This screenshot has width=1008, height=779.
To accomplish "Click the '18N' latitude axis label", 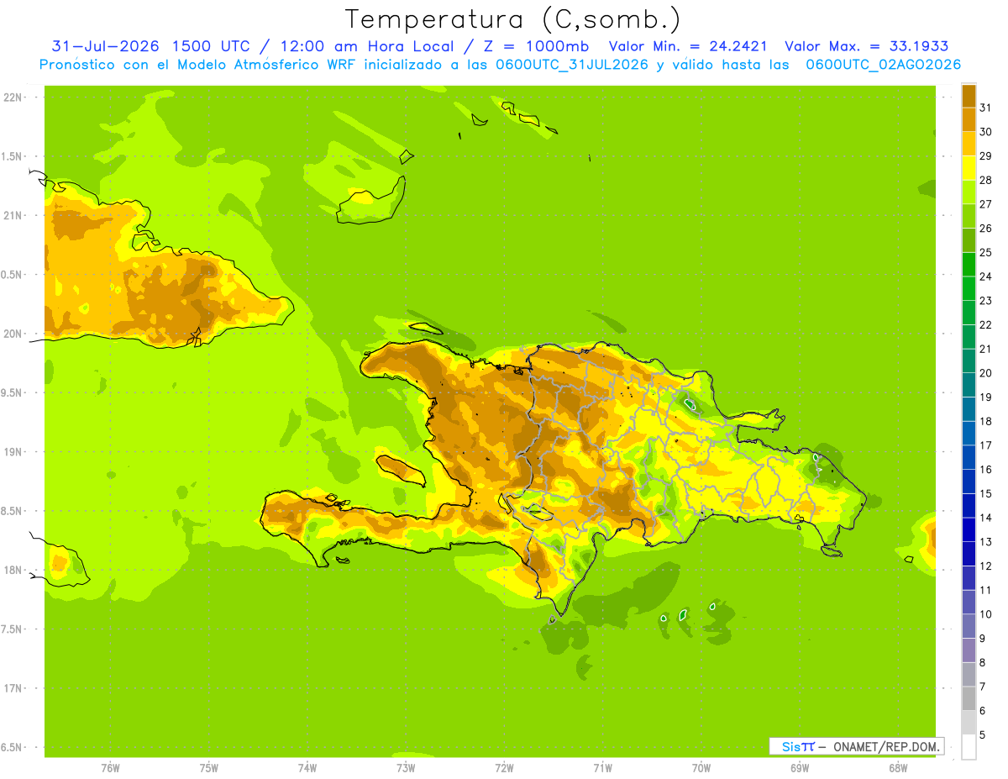I will (x=12, y=570).
